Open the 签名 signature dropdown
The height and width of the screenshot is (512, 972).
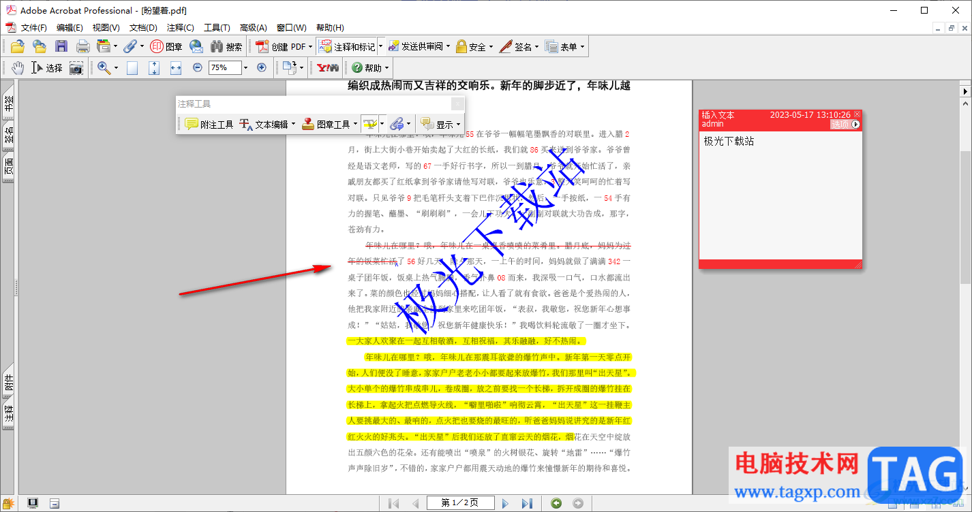[x=519, y=46]
